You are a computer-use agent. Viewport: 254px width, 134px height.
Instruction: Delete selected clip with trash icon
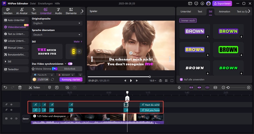pyautogui.click(x=20, y=88)
